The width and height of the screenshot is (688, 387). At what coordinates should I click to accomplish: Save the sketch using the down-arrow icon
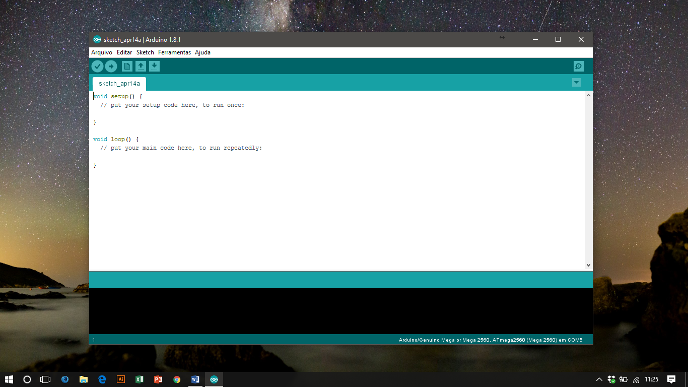pyautogui.click(x=154, y=67)
